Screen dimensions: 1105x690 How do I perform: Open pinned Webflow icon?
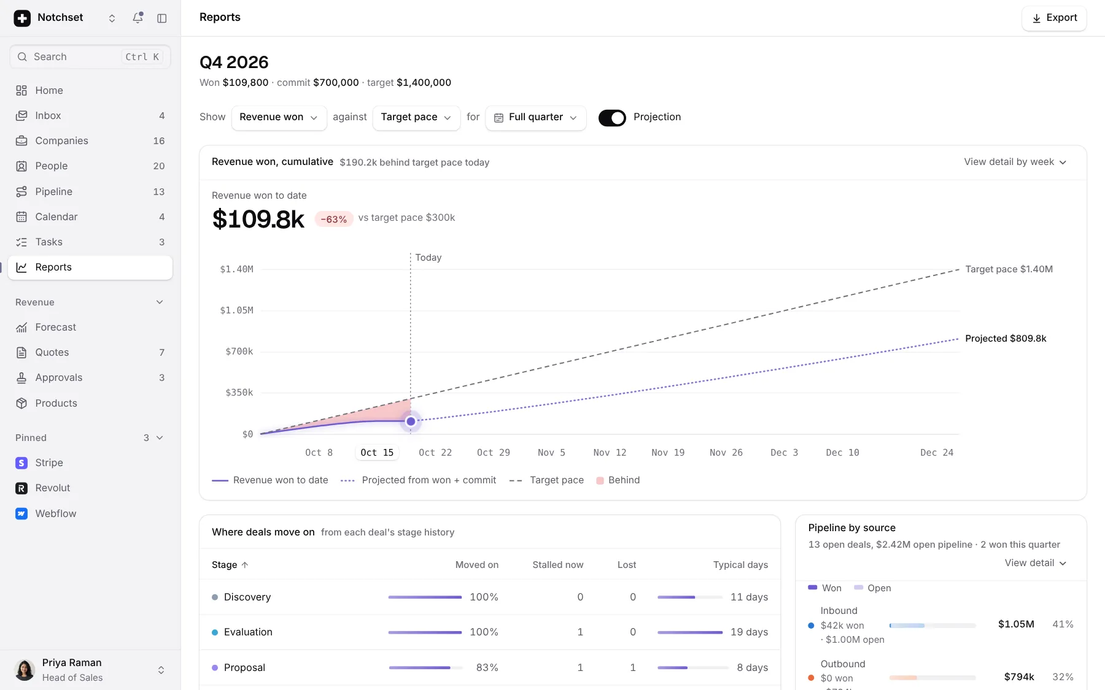pos(21,513)
